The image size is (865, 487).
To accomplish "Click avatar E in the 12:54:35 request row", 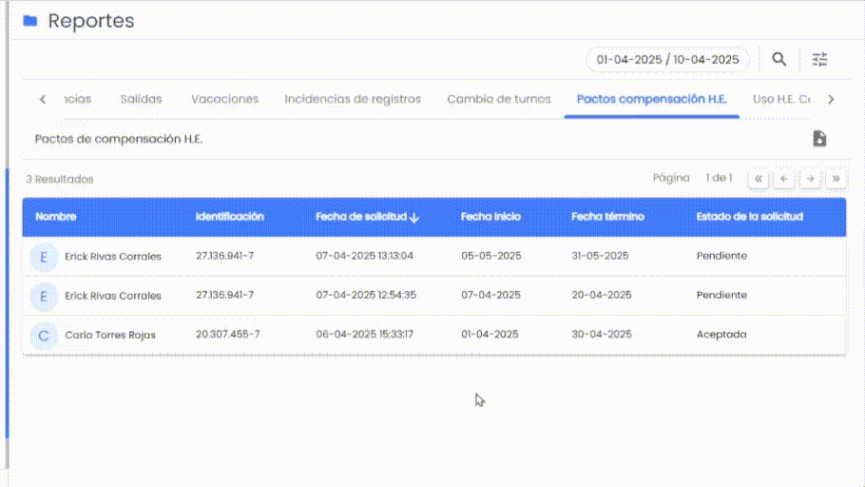I will (x=43, y=296).
